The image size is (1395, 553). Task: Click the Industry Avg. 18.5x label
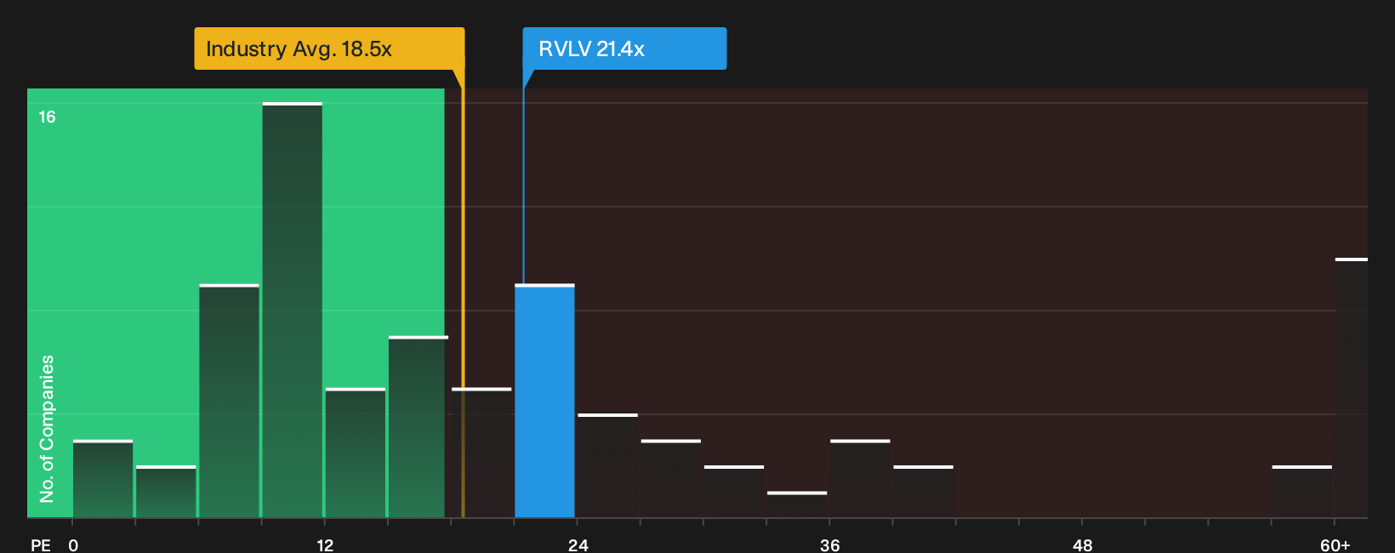(329, 48)
